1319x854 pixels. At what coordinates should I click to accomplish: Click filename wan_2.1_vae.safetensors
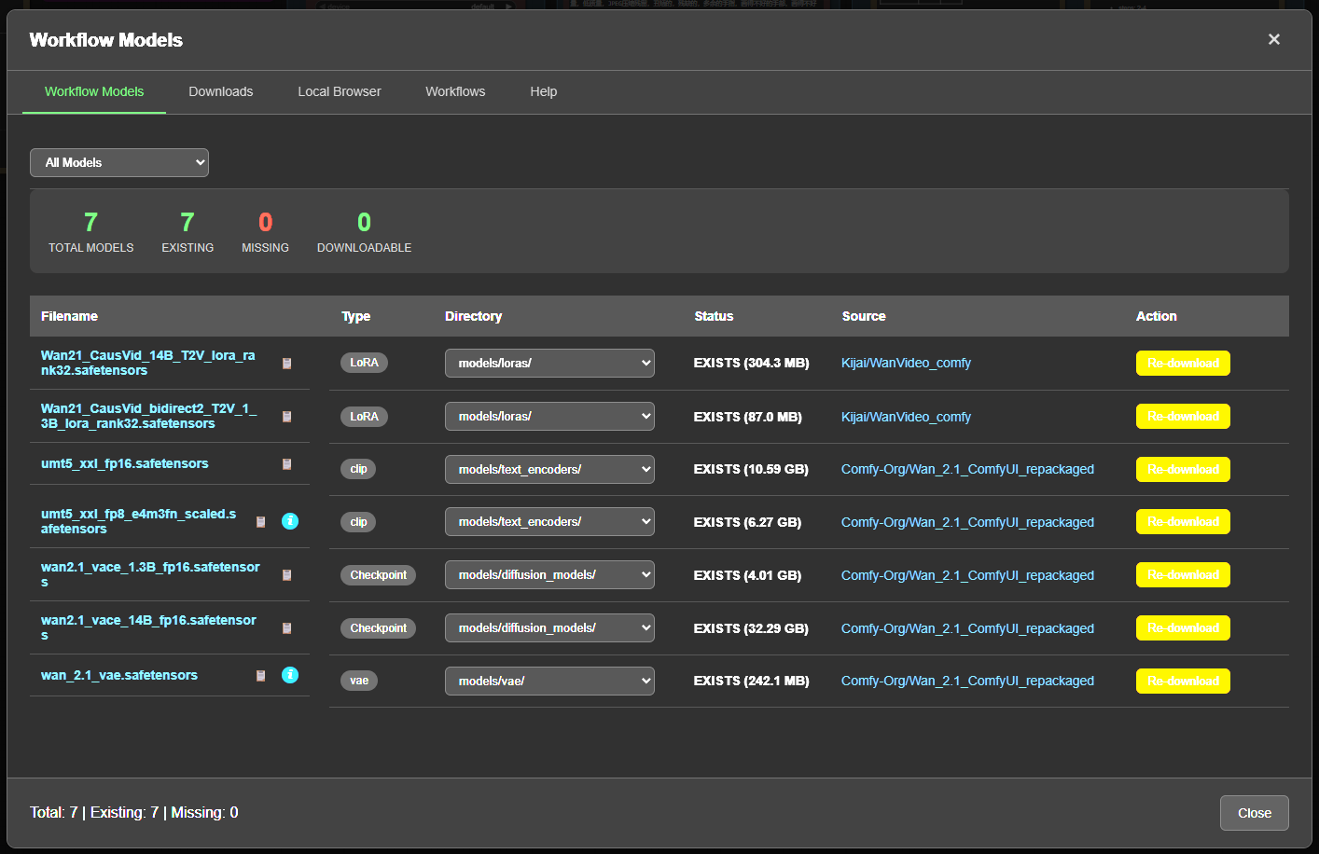click(x=119, y=675)
